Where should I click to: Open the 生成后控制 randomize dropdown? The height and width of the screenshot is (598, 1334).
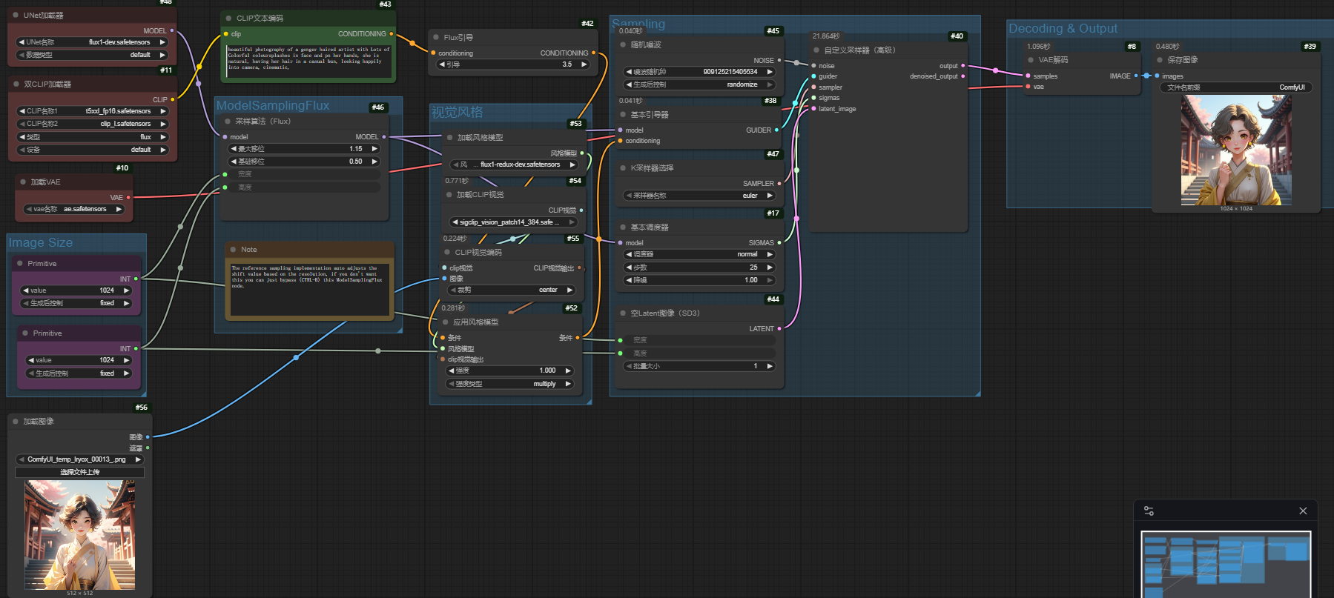pyautogui.click(x=700, y=84)
